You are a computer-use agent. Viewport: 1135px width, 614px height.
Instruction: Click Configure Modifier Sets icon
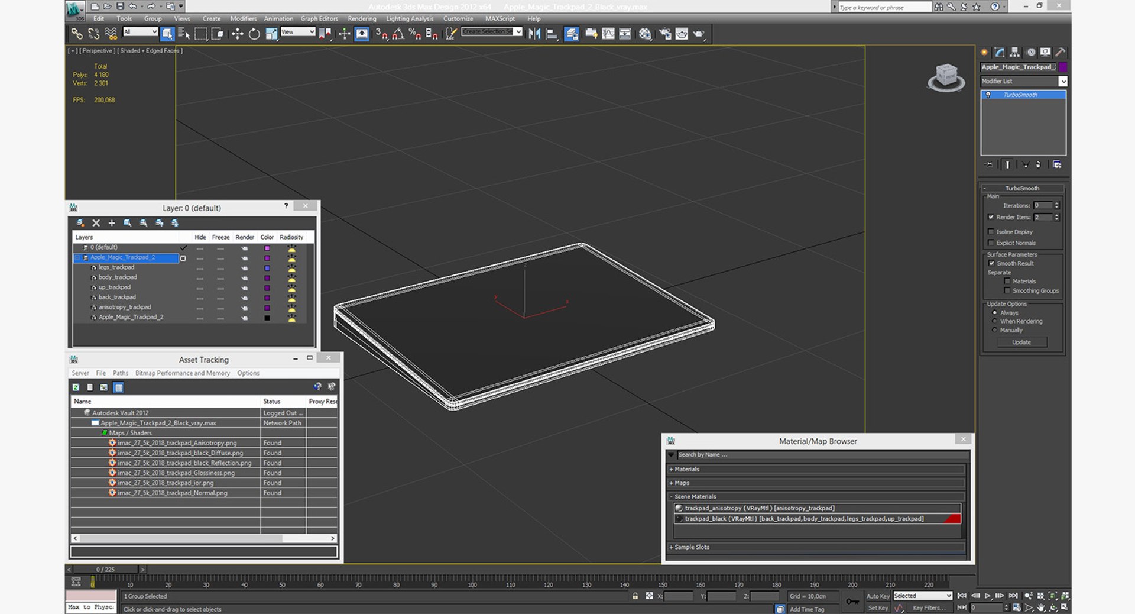point(1057,164)
